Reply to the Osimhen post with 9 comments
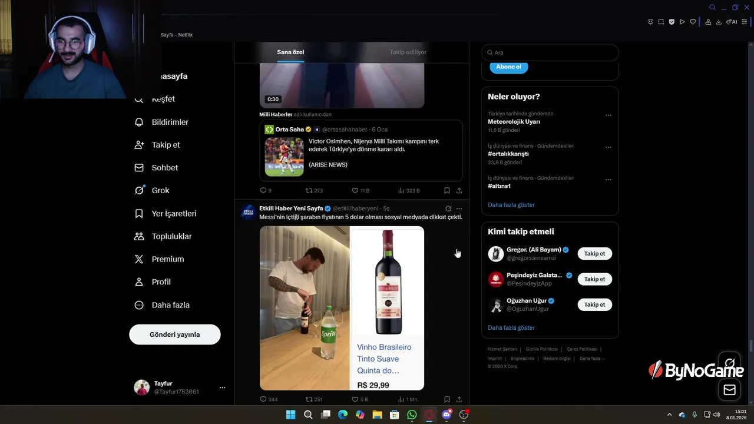The width and height of the screenshot is (754, 424). [266, 191]
